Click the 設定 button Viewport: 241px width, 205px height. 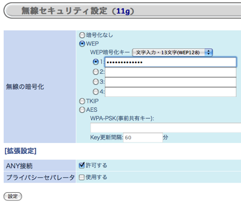(13, 196)
